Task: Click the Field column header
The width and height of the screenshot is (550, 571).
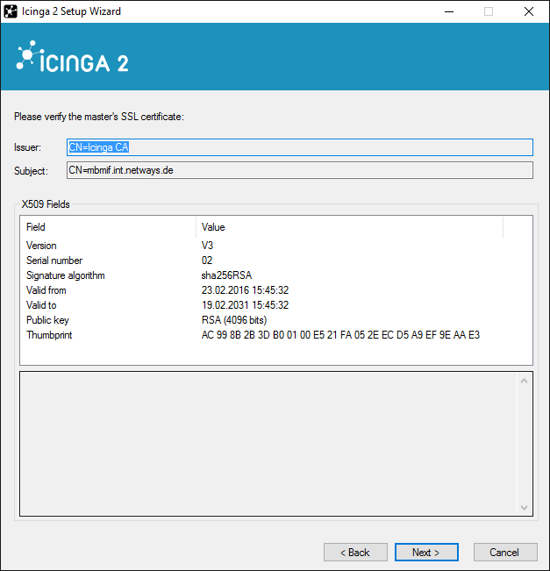Action: click(108, 227)
